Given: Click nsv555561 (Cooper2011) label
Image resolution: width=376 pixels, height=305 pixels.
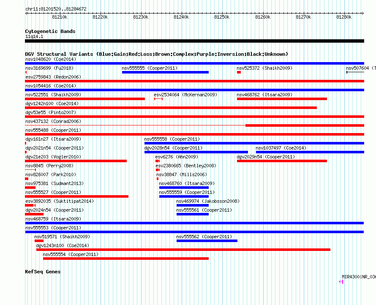Looking at the screenshot, I should [x=204, y=210].
